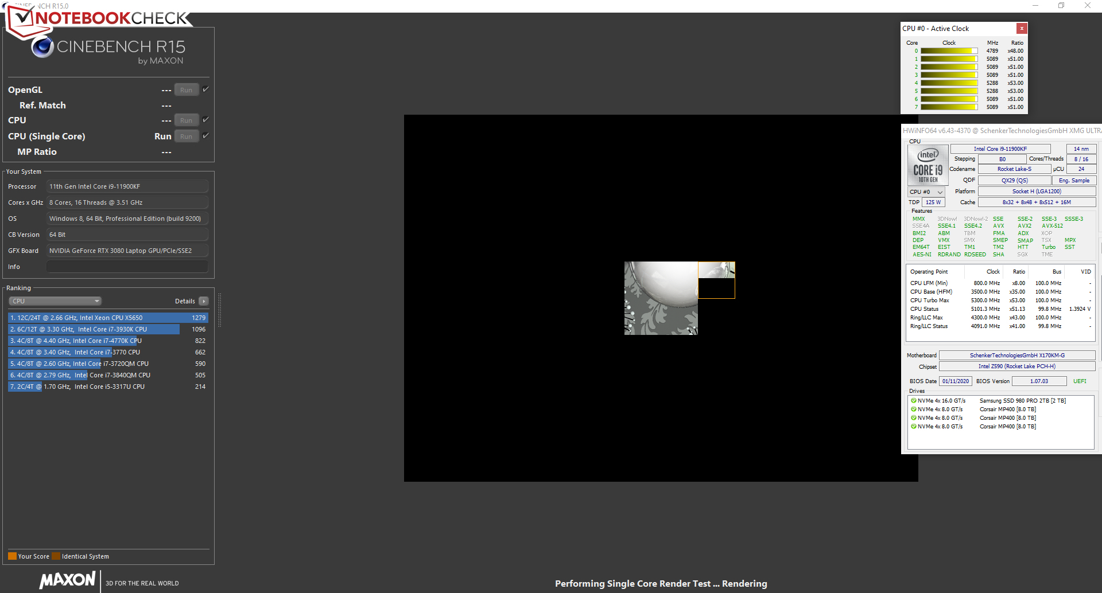Click the Eng. Sample field

coord(1074,181)
